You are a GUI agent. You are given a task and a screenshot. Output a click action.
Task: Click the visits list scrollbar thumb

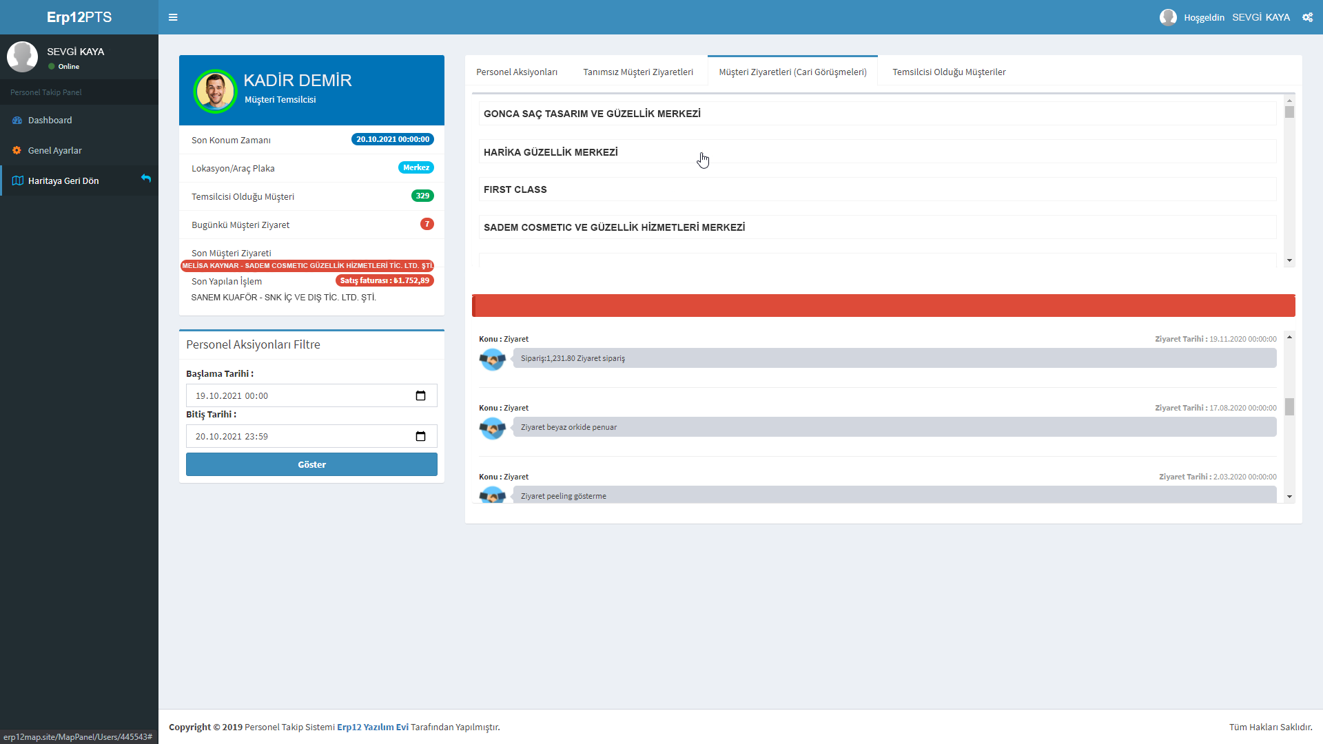point(1289,407)
